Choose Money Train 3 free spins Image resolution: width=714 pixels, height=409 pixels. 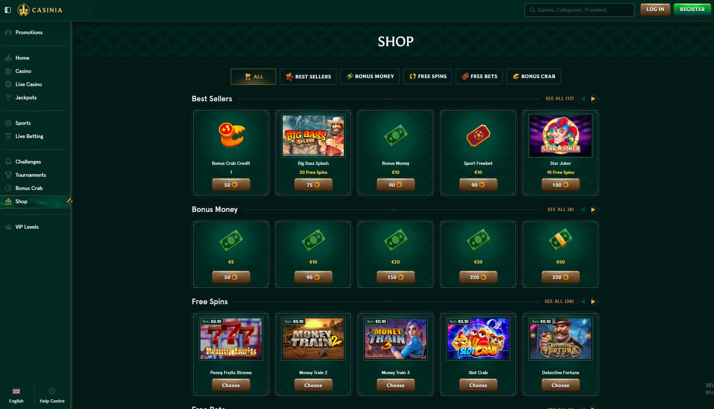pos(395,385)
